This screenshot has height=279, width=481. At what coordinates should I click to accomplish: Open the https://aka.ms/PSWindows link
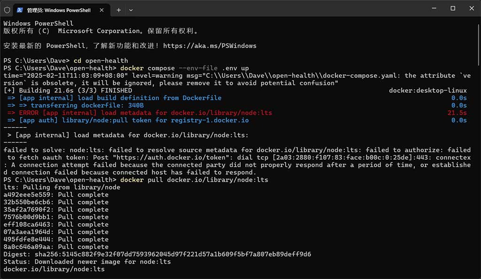[210, 46]
